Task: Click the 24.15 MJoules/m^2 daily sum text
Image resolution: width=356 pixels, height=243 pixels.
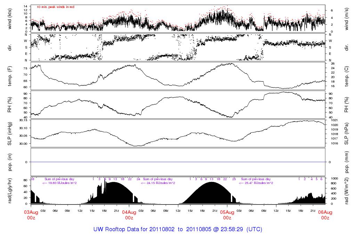Action: [x=157, y=183]
